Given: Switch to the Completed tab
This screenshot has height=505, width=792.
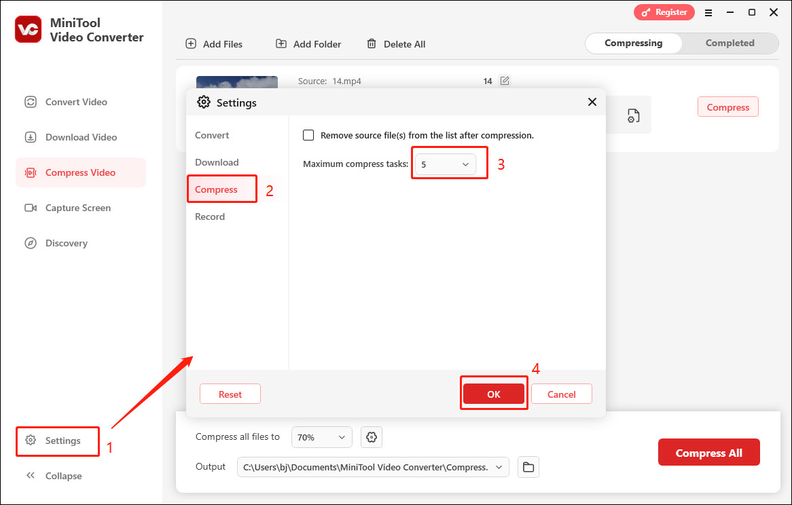Looking at the screenshot, I should pyautogui.click(x=730, y=43).
